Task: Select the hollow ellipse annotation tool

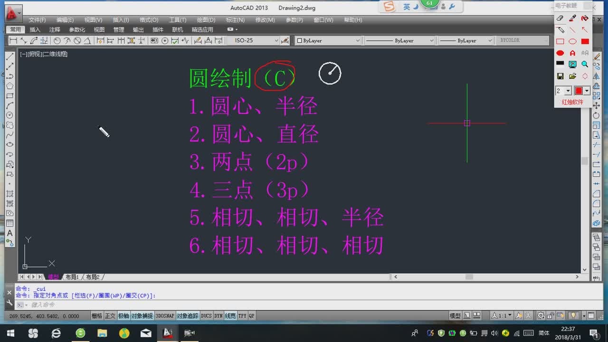Action: pos(572,41)
